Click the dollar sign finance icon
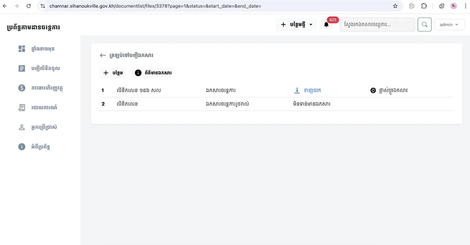The width and height of the screenshot is (470, 245). 22,88
